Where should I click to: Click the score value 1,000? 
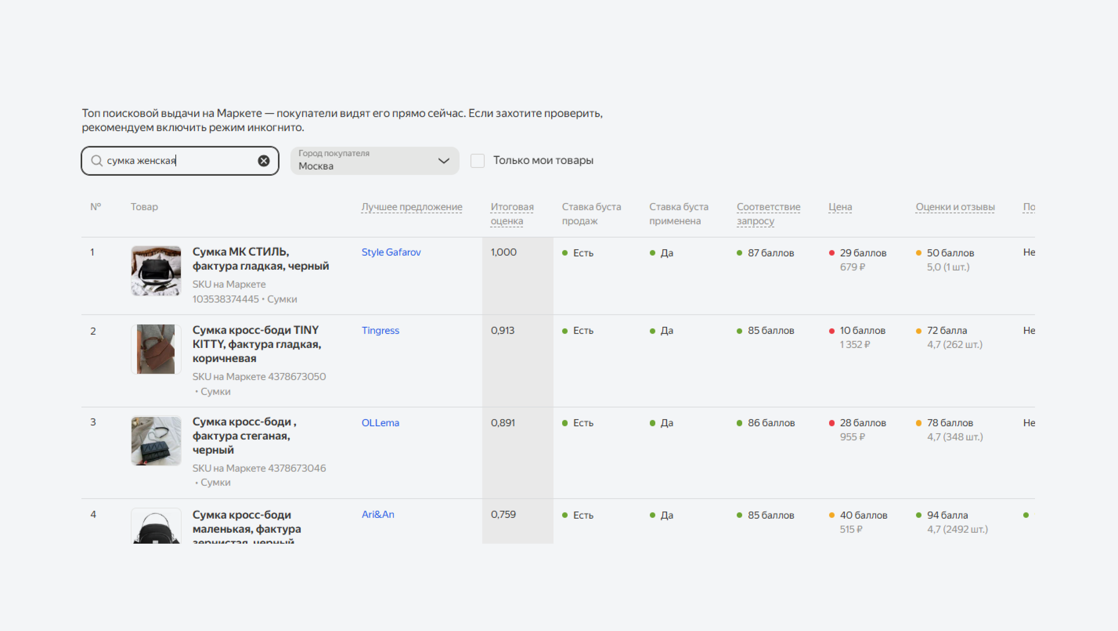(503, 252)
